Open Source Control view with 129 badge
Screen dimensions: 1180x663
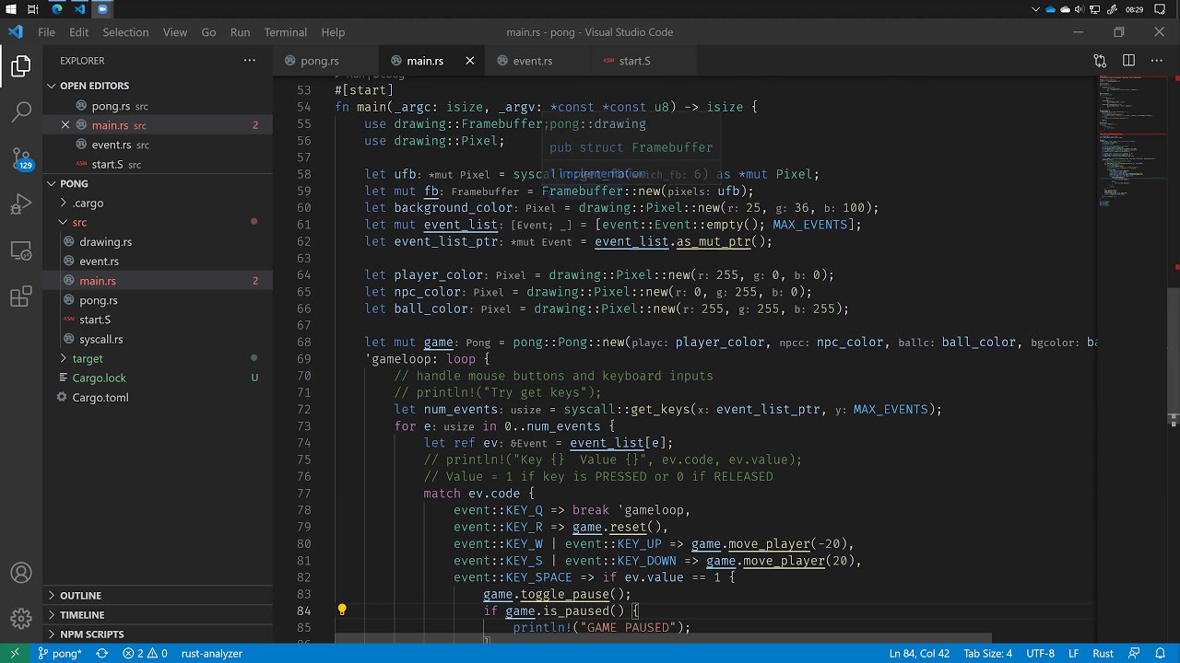click(21, 158)
